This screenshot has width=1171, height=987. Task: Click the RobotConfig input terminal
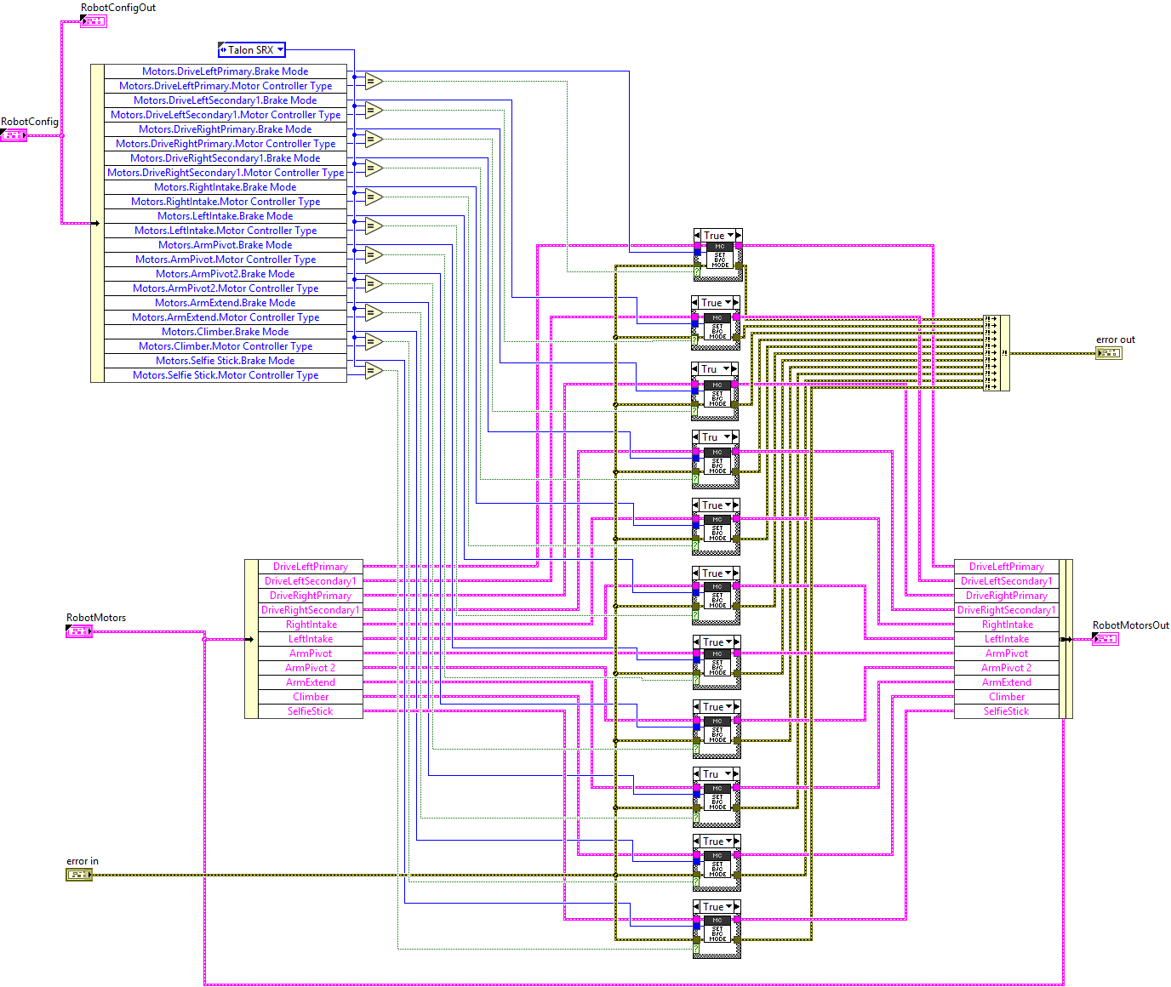pos(14,135)
